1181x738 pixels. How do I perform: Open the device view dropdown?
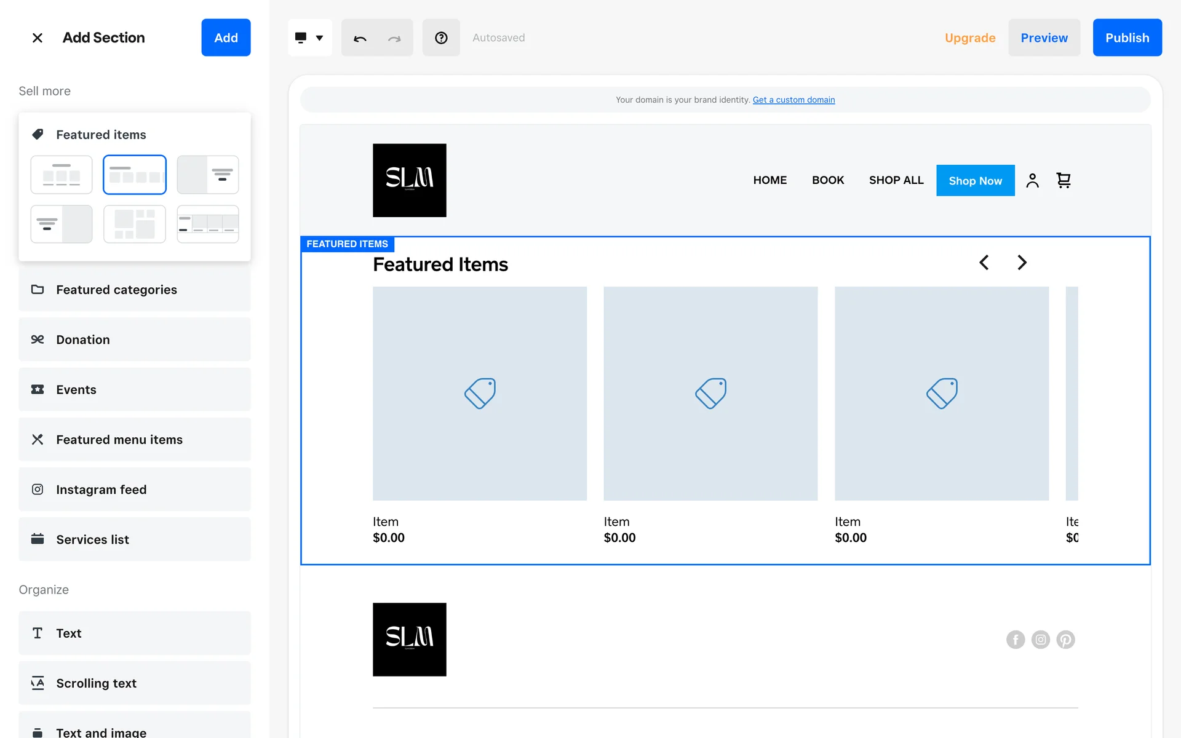point(309,38)
